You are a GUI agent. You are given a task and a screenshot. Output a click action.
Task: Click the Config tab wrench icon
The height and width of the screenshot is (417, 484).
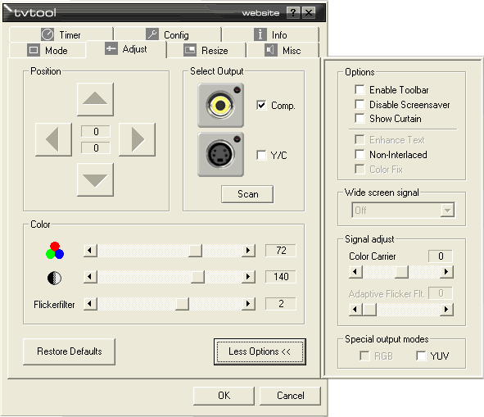click(152, 34)
